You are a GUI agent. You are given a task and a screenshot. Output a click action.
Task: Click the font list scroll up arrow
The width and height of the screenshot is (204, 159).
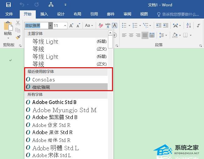(110, 33)
